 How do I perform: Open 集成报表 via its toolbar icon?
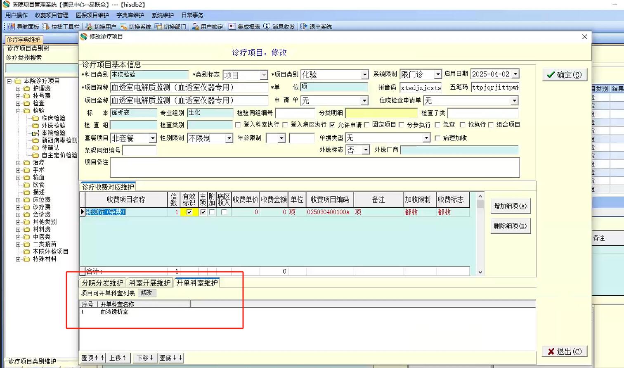click(232, 26)
